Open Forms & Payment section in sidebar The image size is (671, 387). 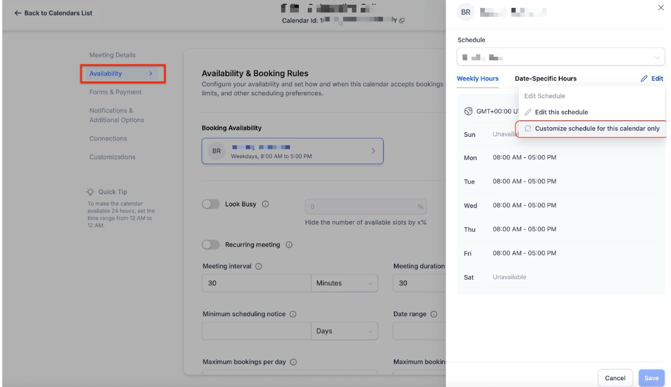click(115, 92)
